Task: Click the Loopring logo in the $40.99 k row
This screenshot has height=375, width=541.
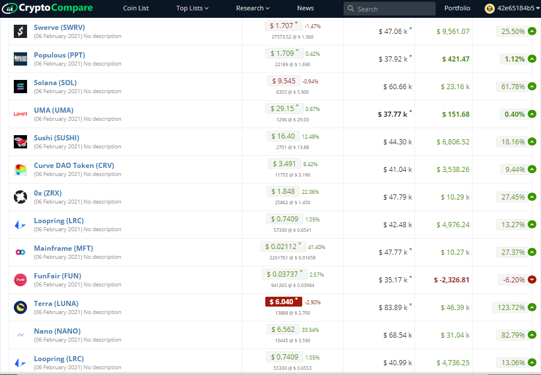Action: tap(20, 362)
